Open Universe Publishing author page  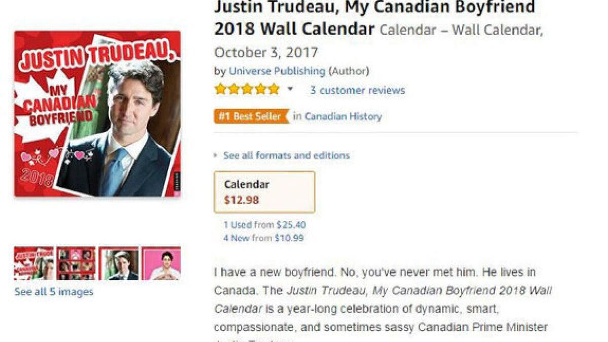(277, 71)
